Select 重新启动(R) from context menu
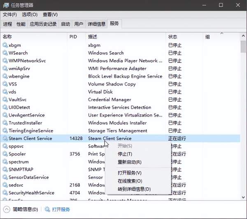This screenshot has width=247, height=219. (129, 162)
